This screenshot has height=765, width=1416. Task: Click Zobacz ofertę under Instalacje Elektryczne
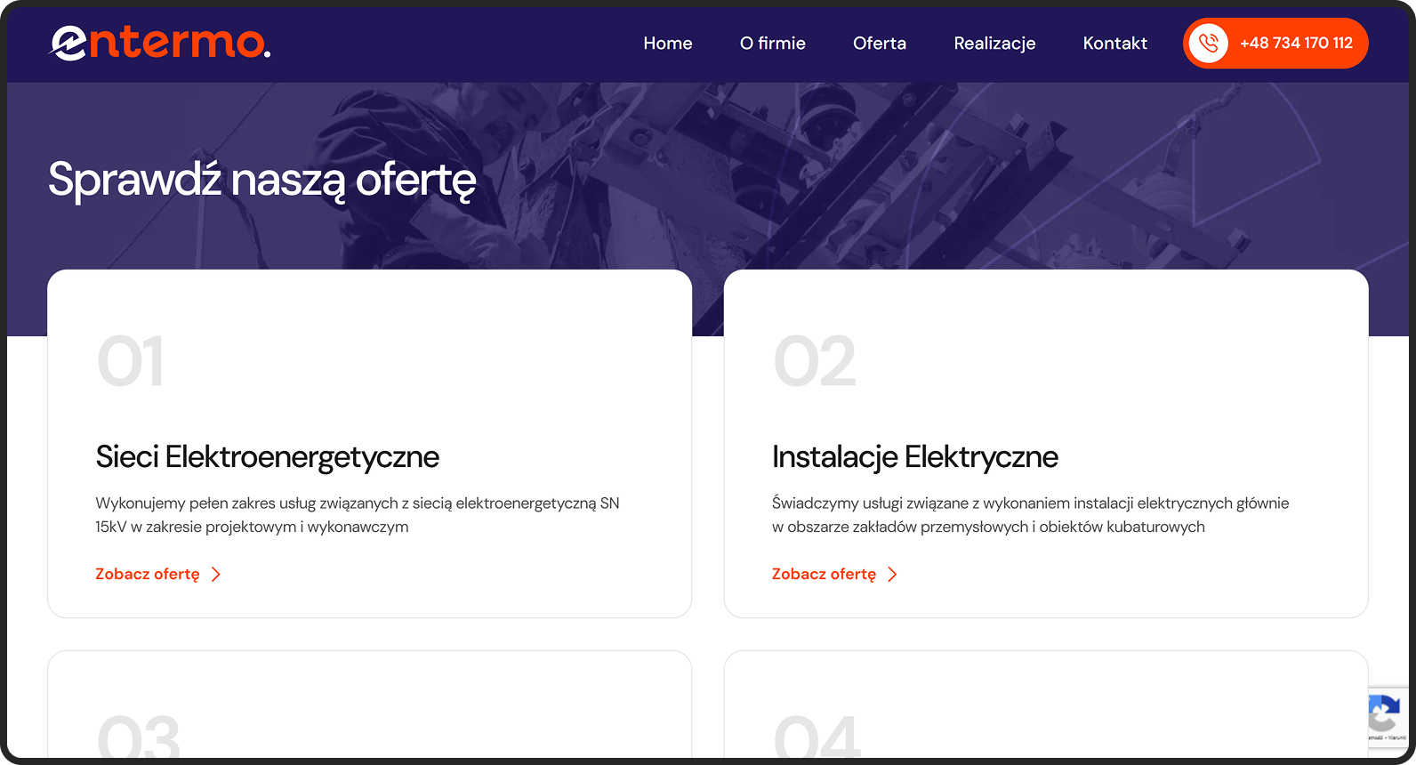pos(825,575)
